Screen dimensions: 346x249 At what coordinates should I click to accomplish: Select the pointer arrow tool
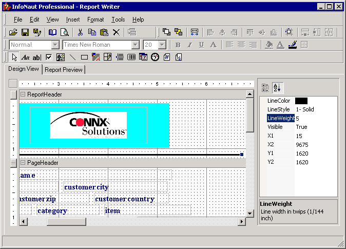(14, 58)
